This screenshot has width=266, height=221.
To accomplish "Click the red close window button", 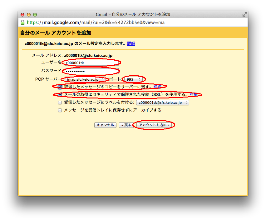I will pos(22,15).
